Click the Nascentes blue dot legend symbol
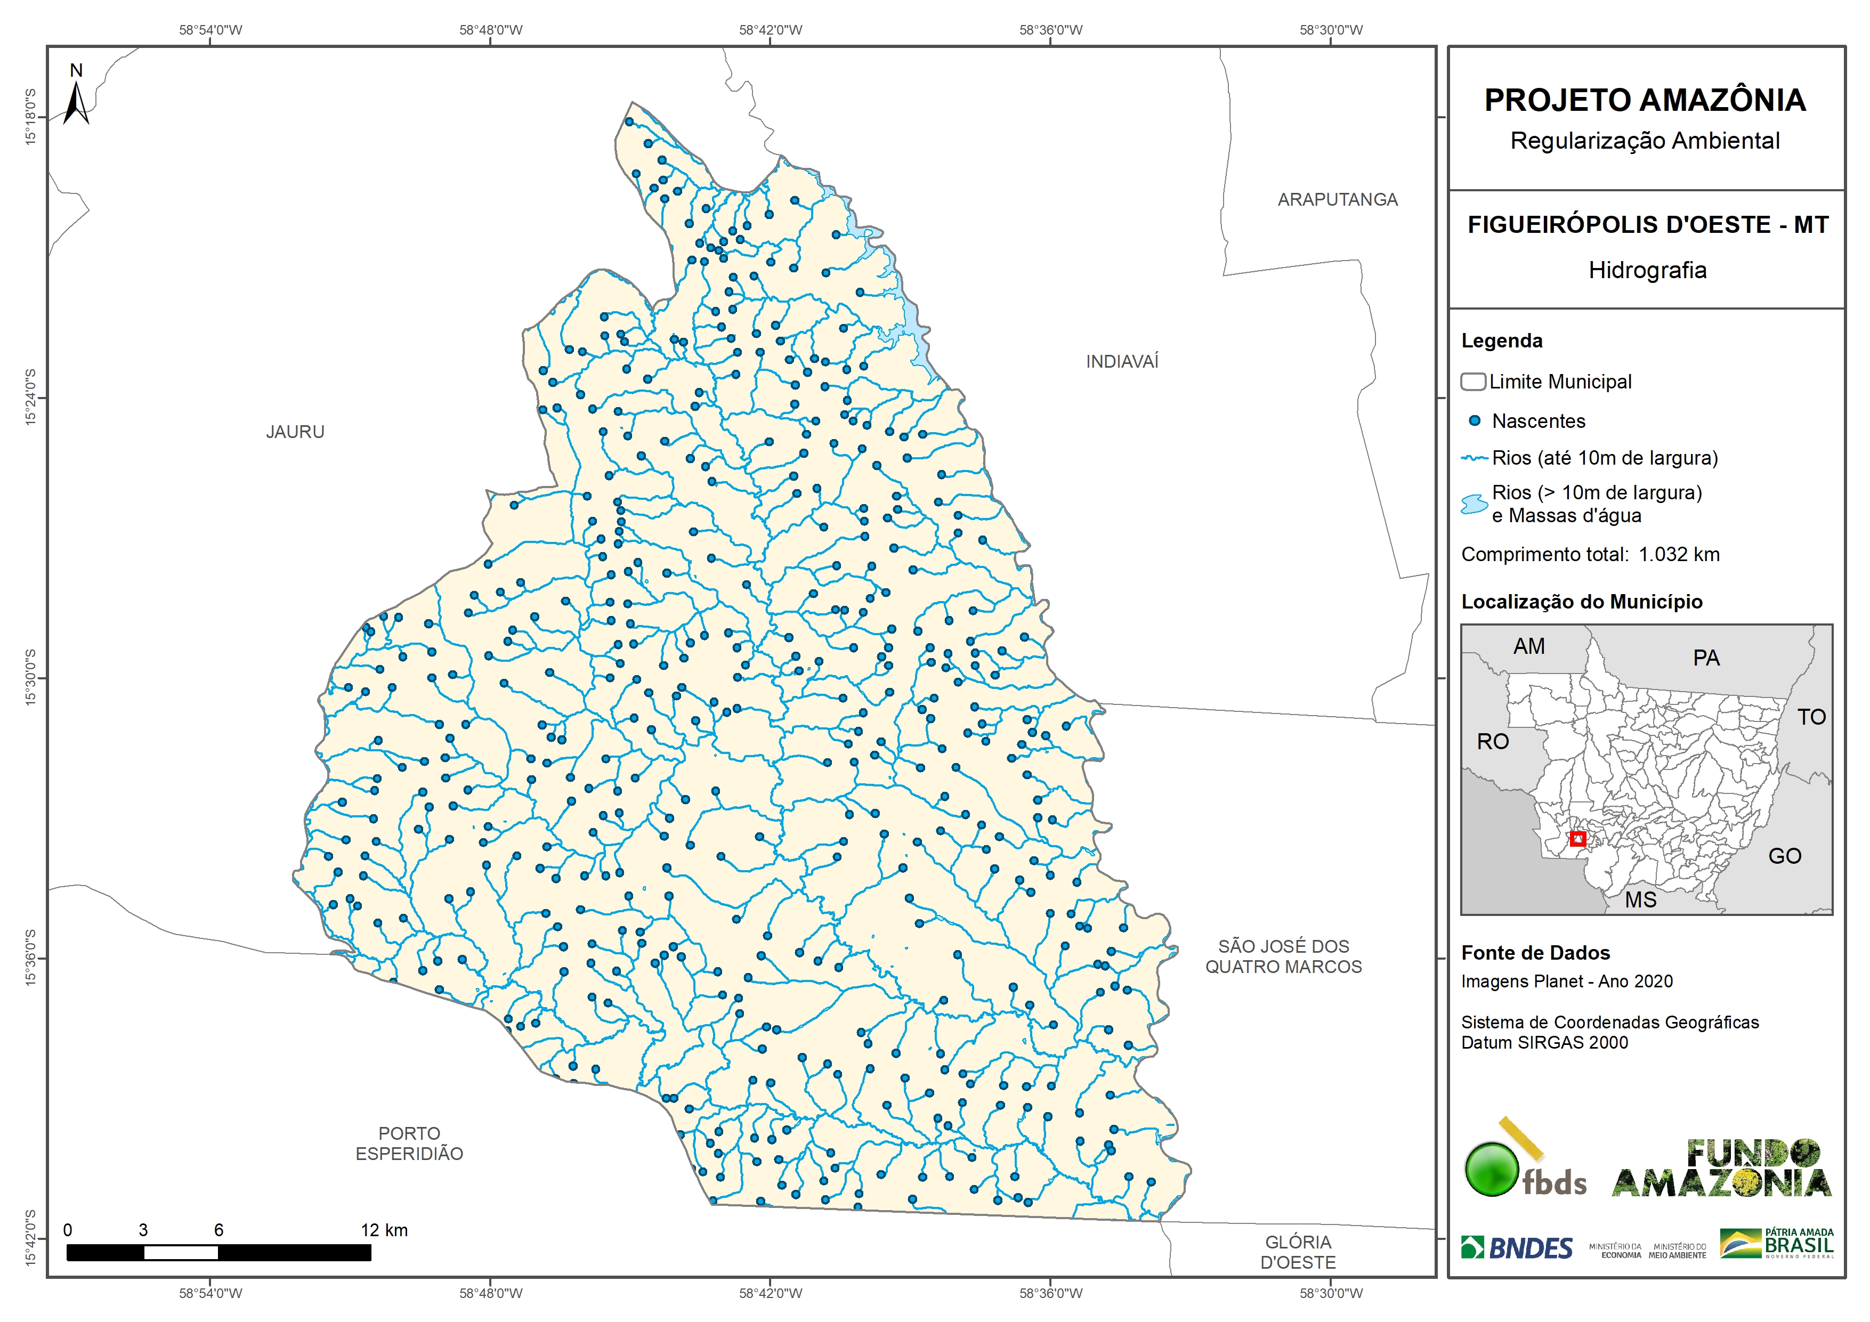 pos(1474,421)
